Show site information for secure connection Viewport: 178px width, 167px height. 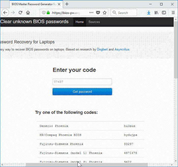(44, 13)
